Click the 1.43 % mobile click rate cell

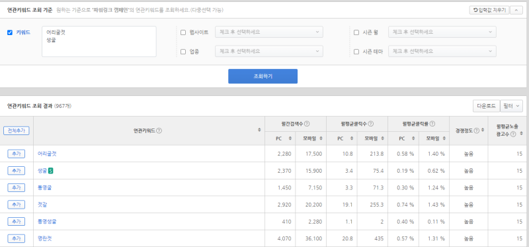tap(434, 205)
